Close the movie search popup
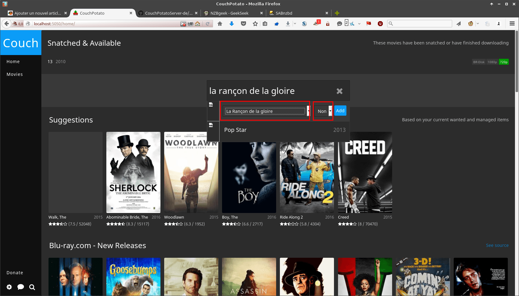Viewport: 519px width, 296px height. pos(340,91)
